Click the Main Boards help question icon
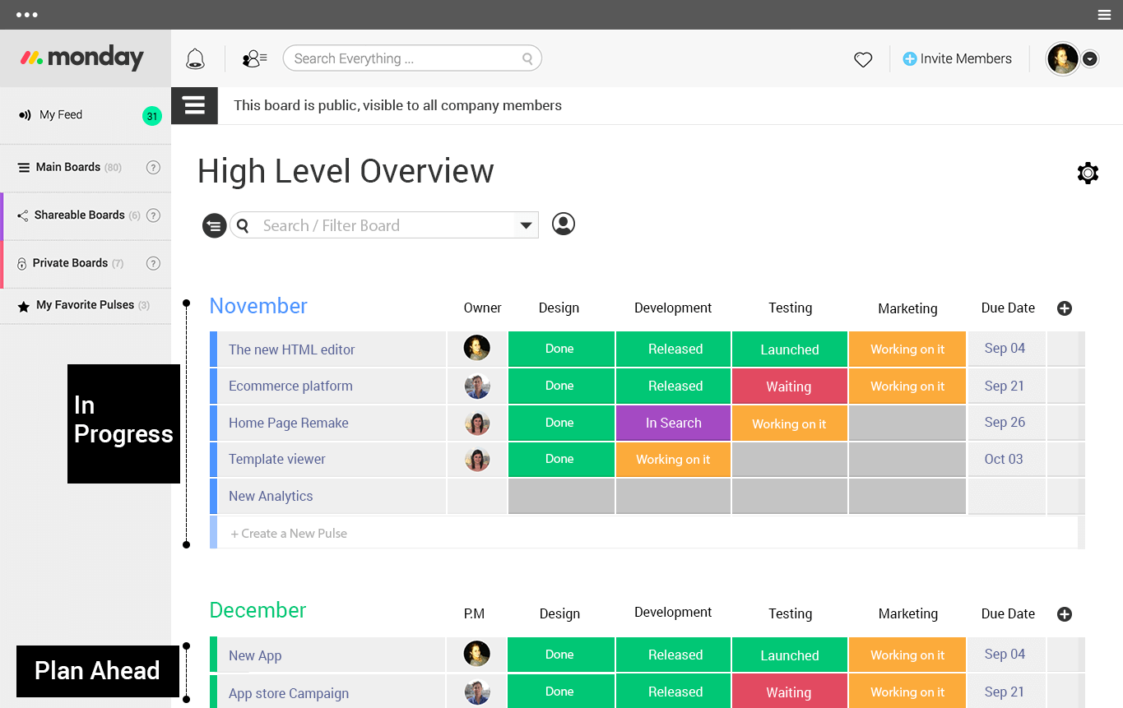 (153, 167)
